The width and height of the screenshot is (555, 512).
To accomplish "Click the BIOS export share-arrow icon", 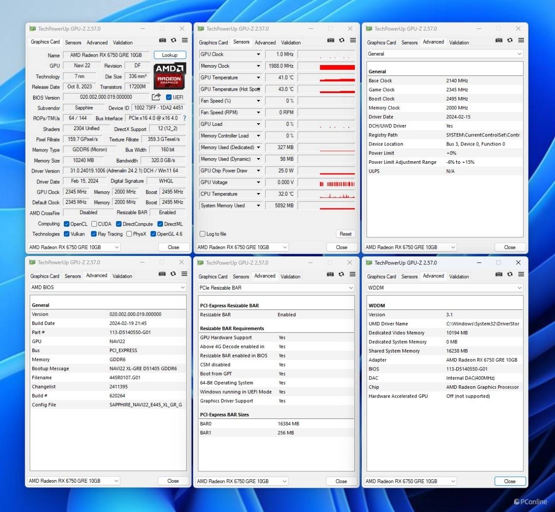I will 156,97.
